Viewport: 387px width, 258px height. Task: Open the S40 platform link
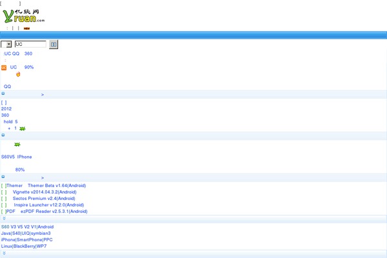pos(16,233)
